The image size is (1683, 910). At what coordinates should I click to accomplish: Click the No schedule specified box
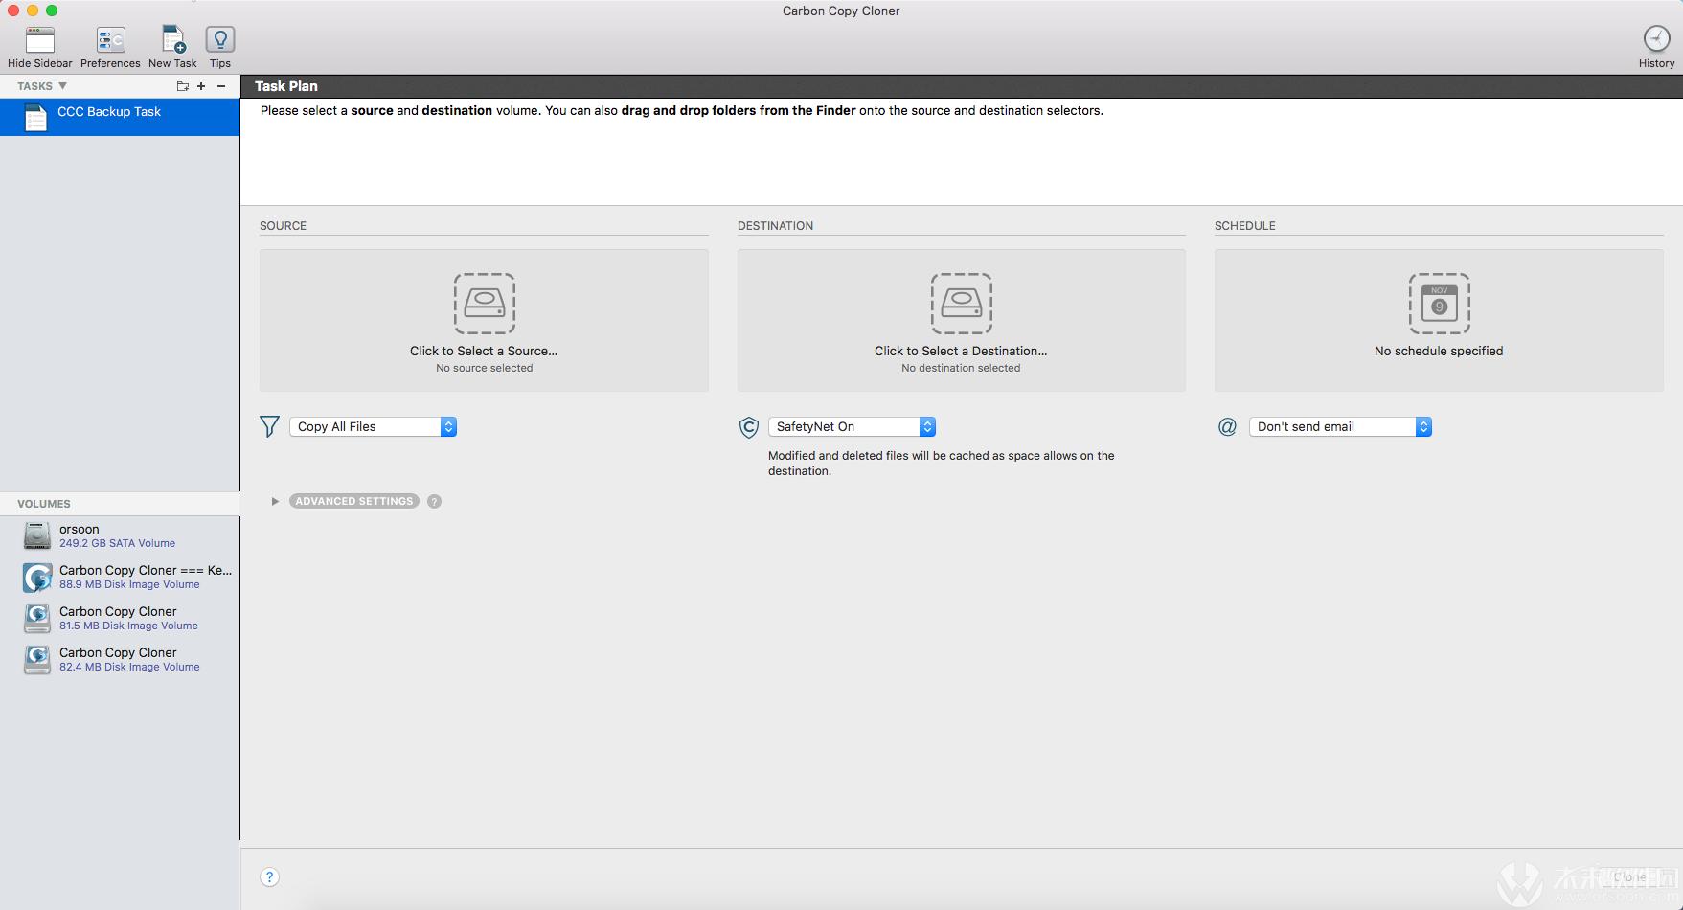(x=1438, y=321)
